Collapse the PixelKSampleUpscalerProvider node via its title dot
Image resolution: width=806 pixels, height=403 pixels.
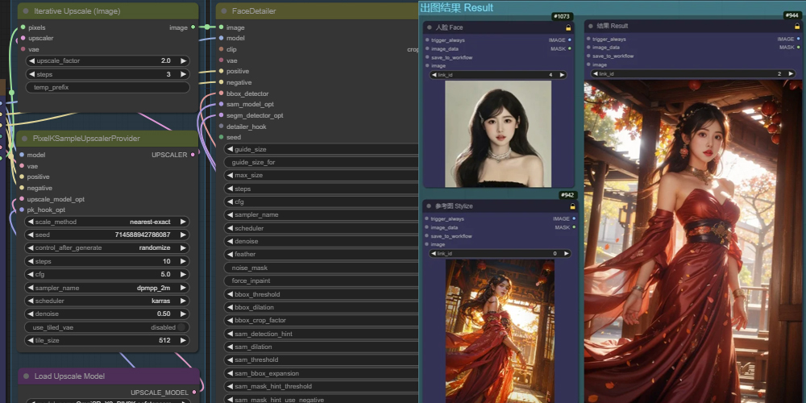24,139
